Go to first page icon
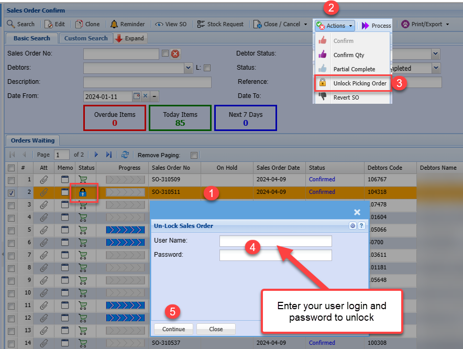463x349 pixels. tap(12, 155)
